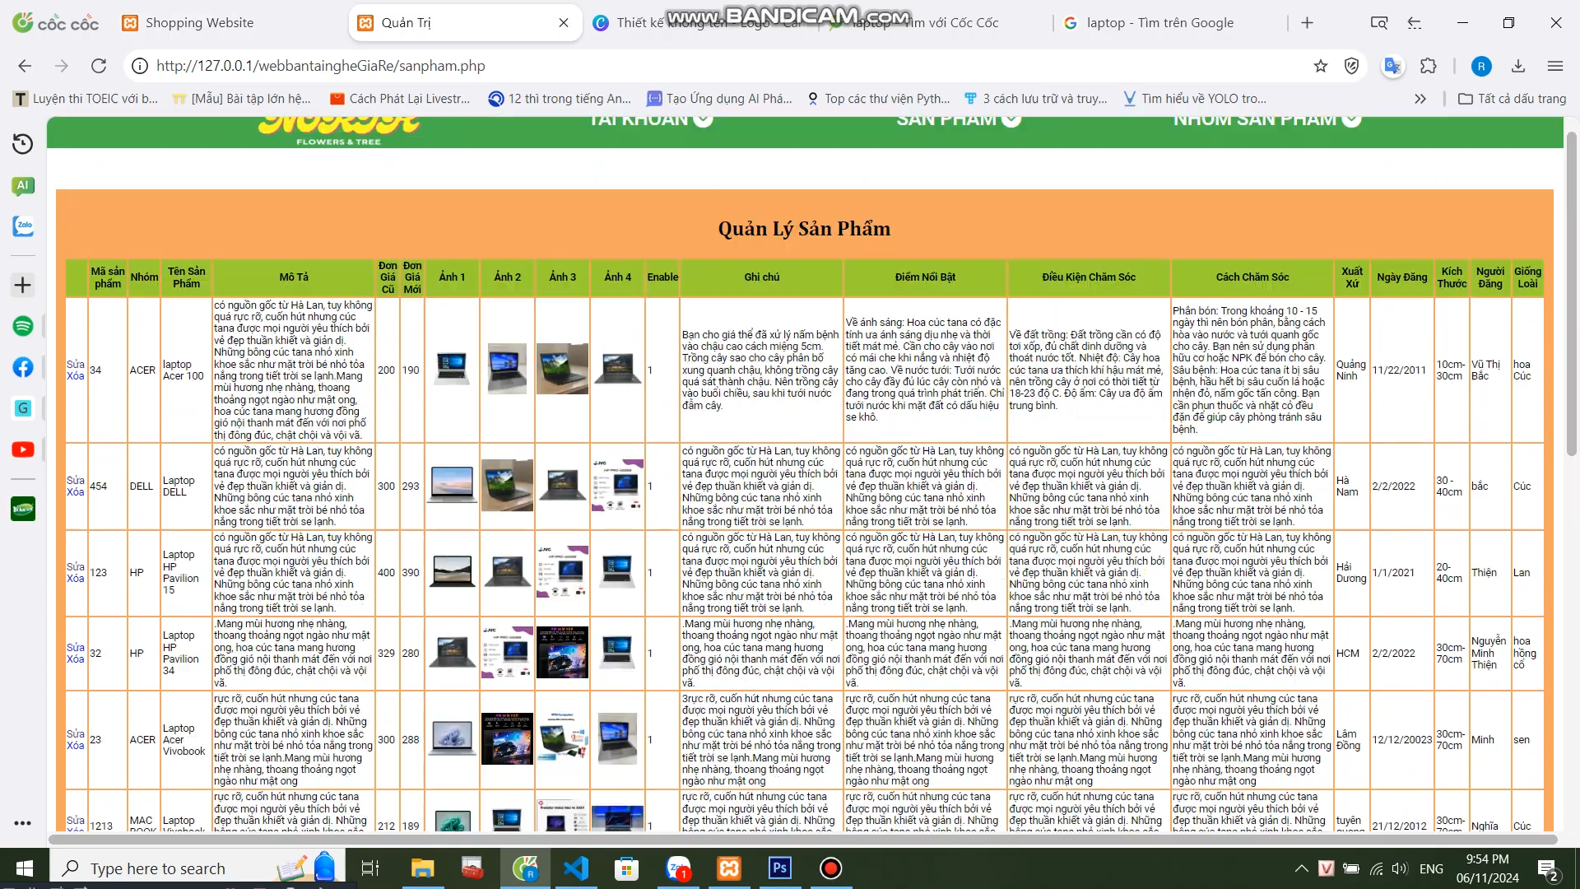Image resolution: width=1580 pixels, height=889 pixels.
Task: Open the notification center icon
Action: (1548, 869)
